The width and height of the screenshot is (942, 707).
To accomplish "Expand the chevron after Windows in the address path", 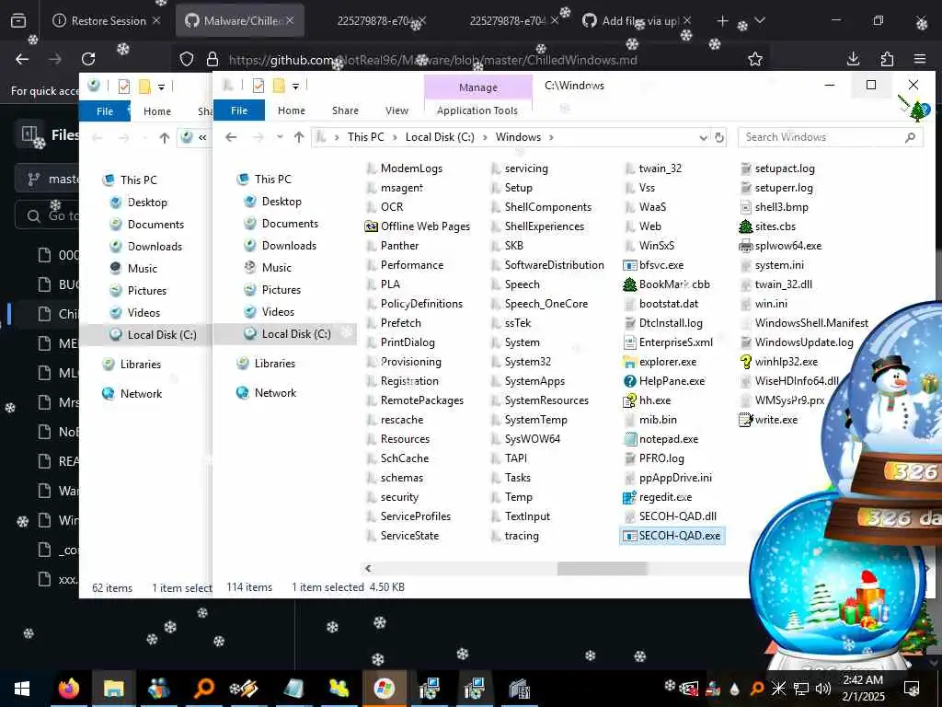I will coord(551,138).
